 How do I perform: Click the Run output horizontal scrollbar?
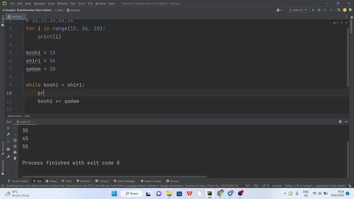pyautogui.click(x=114, y=176)
